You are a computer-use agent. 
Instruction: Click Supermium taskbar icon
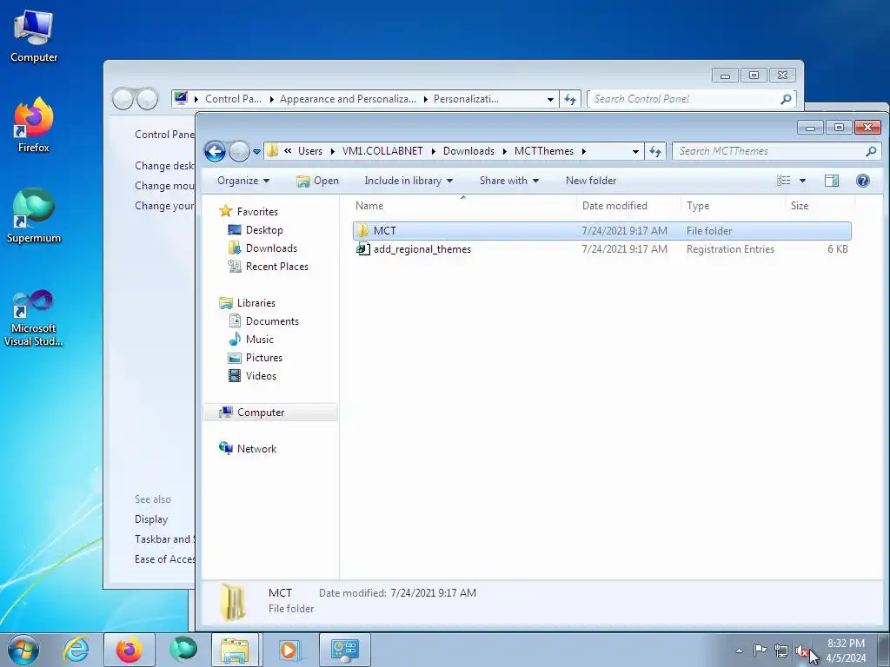click(183, 650)
